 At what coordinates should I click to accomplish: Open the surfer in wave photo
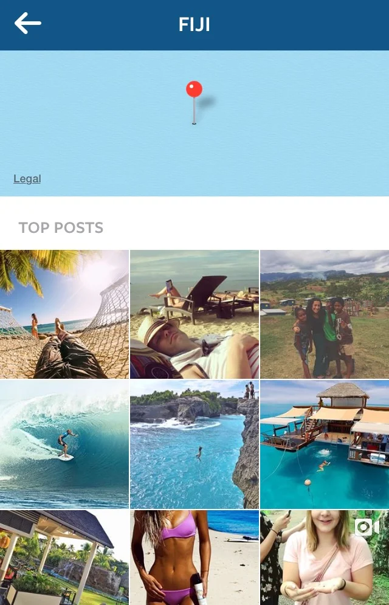[x=64, y=444]
